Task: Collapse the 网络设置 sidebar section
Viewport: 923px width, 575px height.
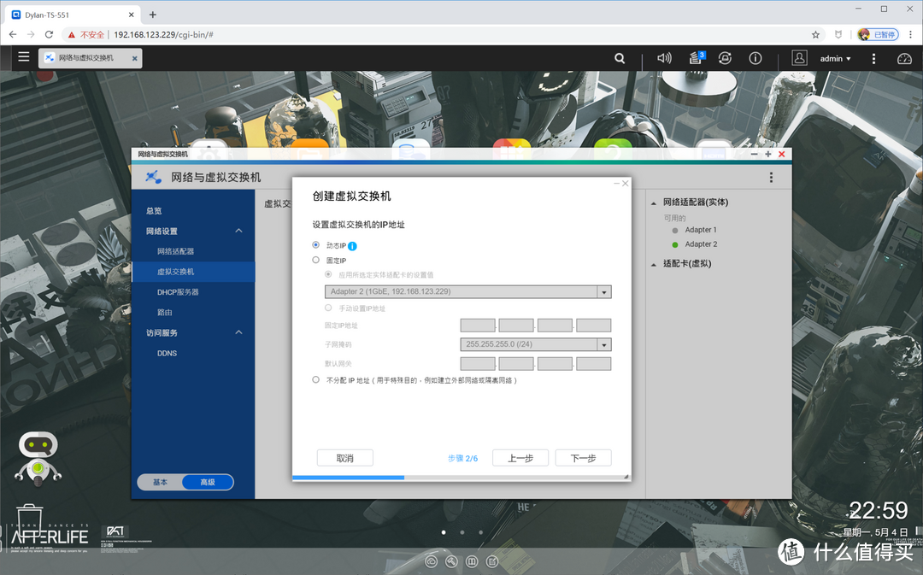Action: (239, 231)
